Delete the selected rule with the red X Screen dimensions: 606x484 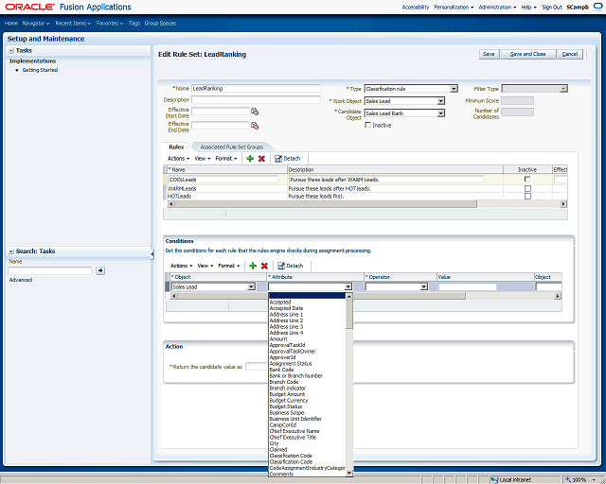(261, 159)
